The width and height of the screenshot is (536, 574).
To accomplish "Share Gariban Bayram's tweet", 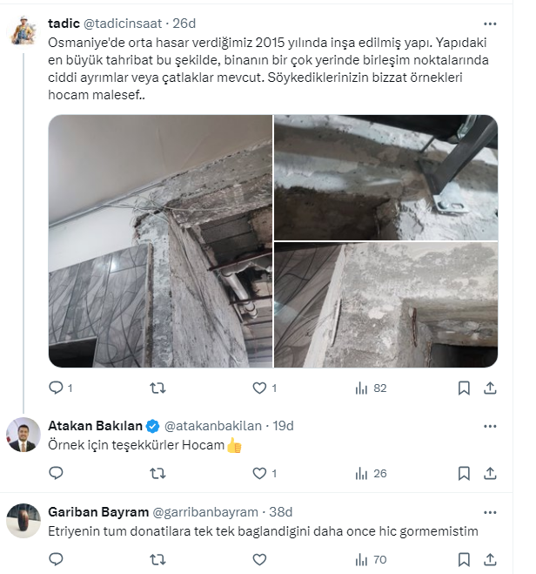I will coord(490,558).
